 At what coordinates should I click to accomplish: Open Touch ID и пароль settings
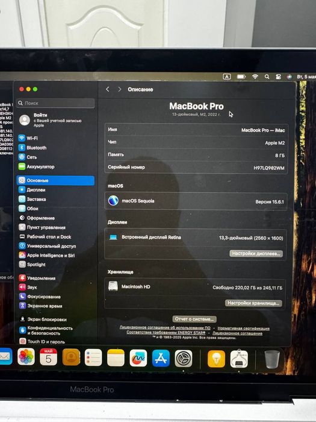46,342
